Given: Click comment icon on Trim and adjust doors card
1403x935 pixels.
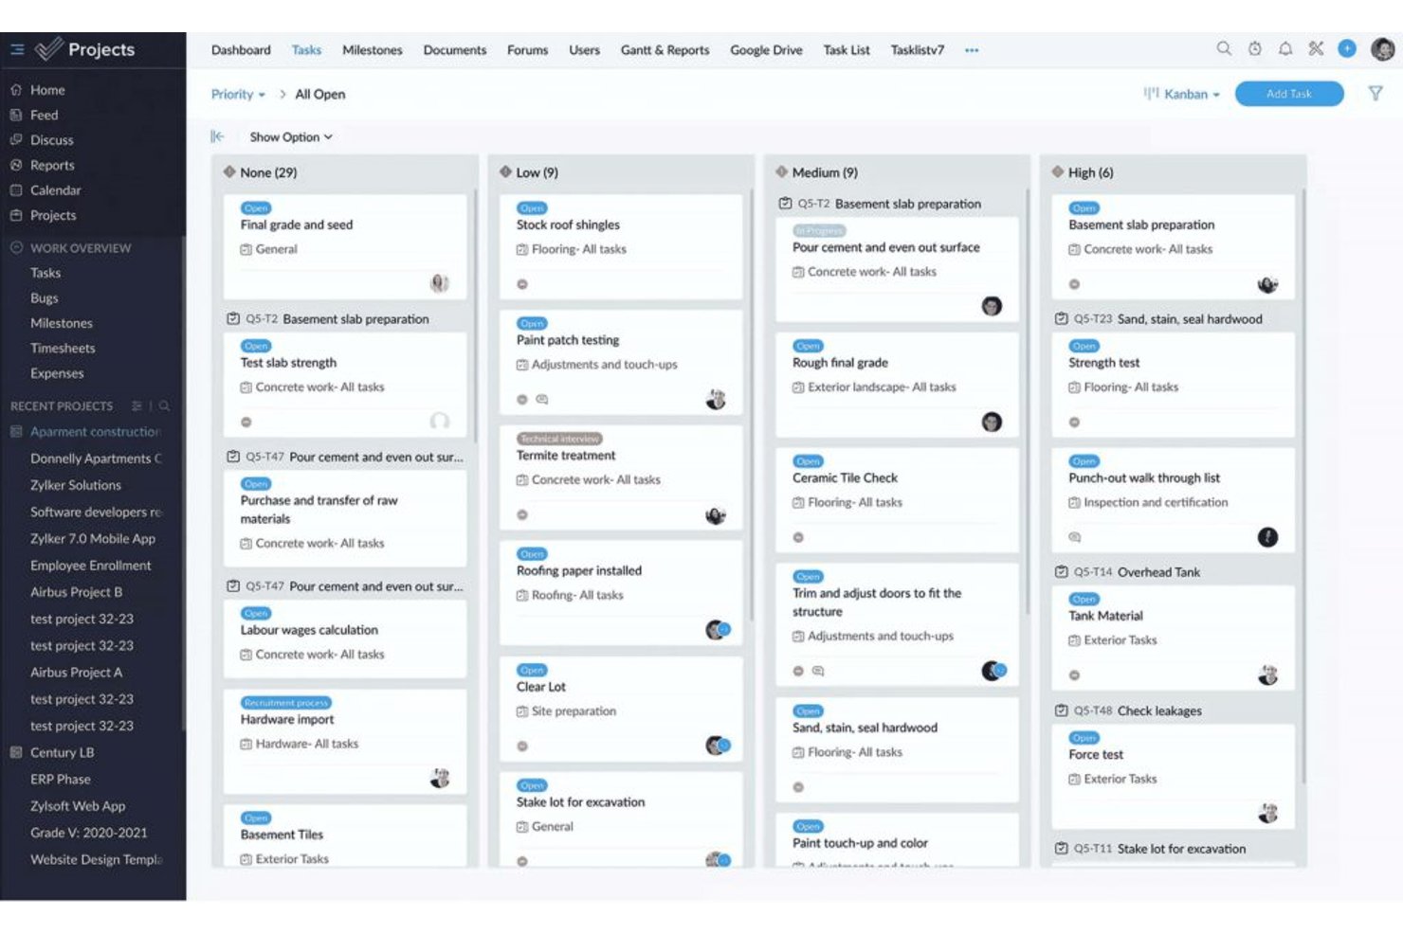Looking at the screenshot, I should (818, 671).
